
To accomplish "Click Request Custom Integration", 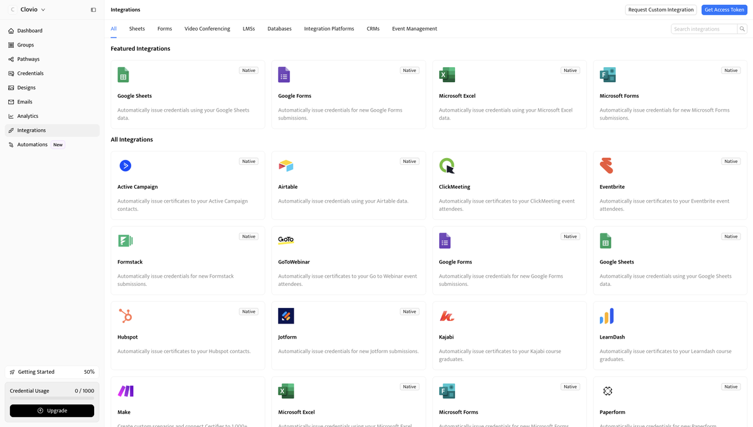I will (x=660, y=9).
